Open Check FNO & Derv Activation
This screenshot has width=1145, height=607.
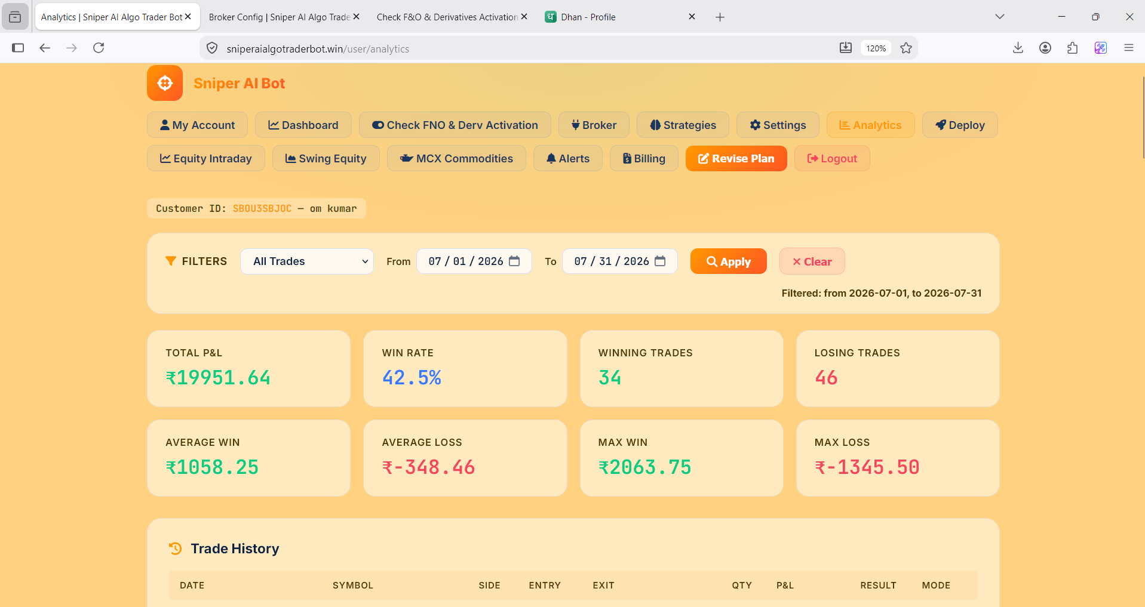pyautogui.click(x=455, y=125)
